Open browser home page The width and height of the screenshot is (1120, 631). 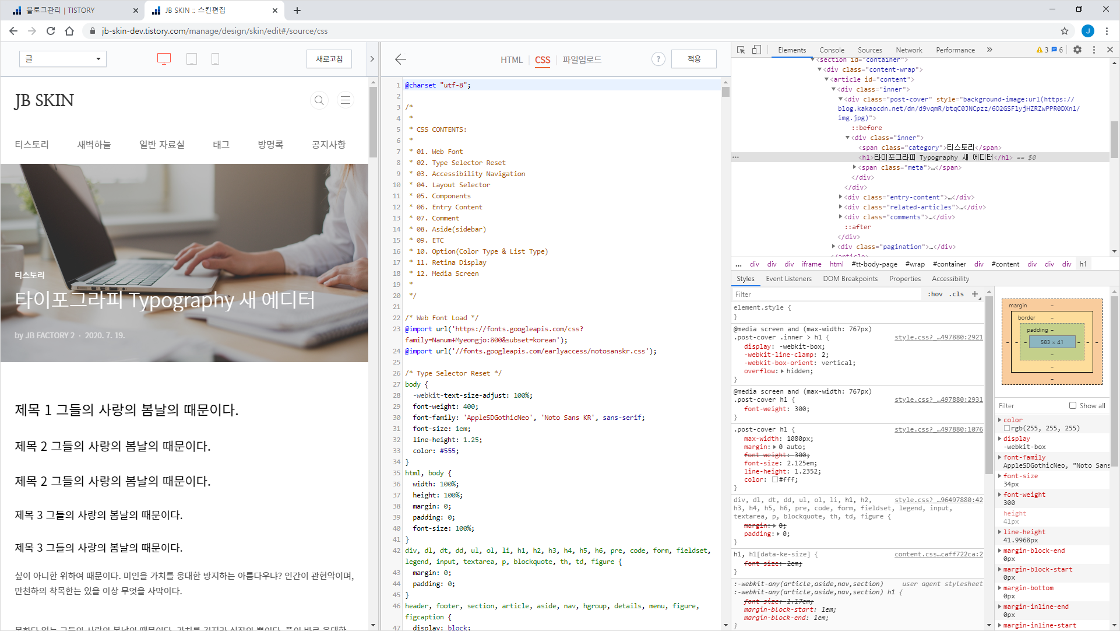click(x=69, y=31)
